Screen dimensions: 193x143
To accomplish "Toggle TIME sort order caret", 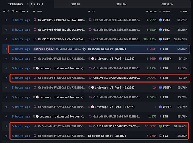I will [x=28, y=12].
